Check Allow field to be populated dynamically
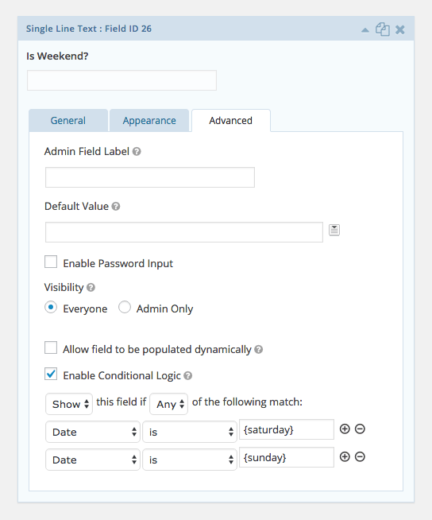 coord(51,348)
